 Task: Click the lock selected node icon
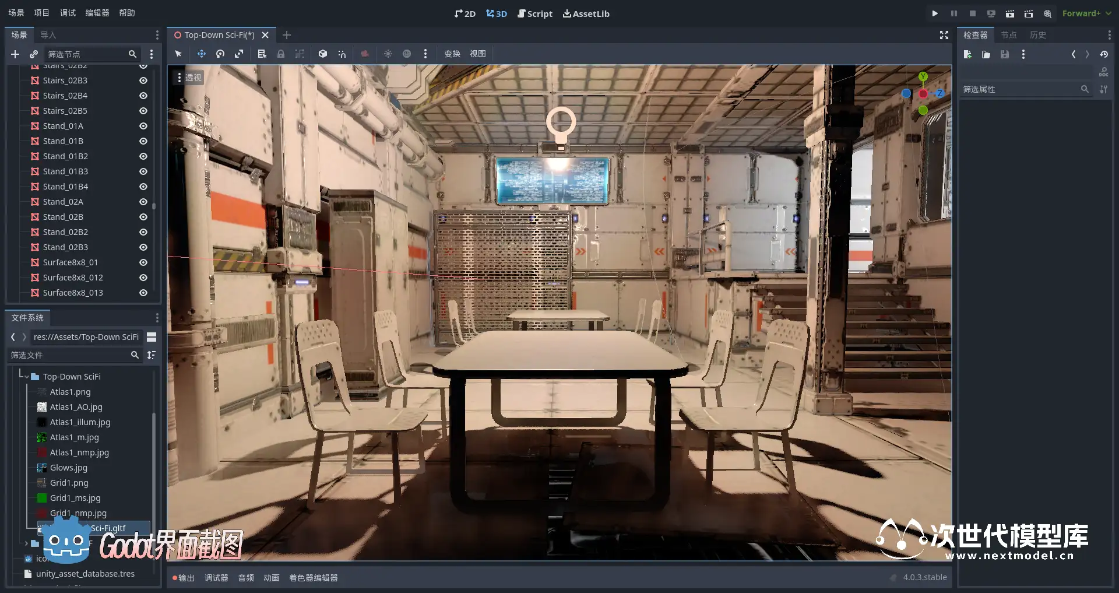point(281,54)
